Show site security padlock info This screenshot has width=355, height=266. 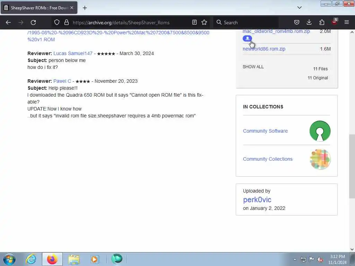point(66,23)
